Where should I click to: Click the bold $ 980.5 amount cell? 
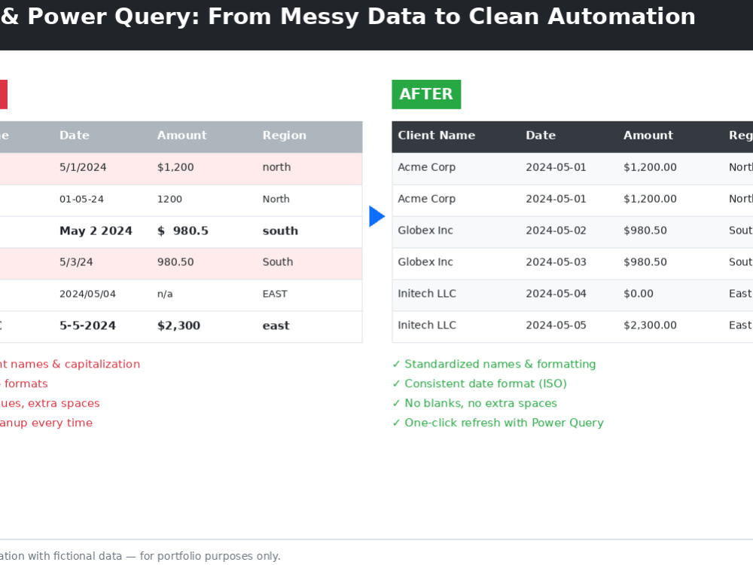tap(183, 231)
